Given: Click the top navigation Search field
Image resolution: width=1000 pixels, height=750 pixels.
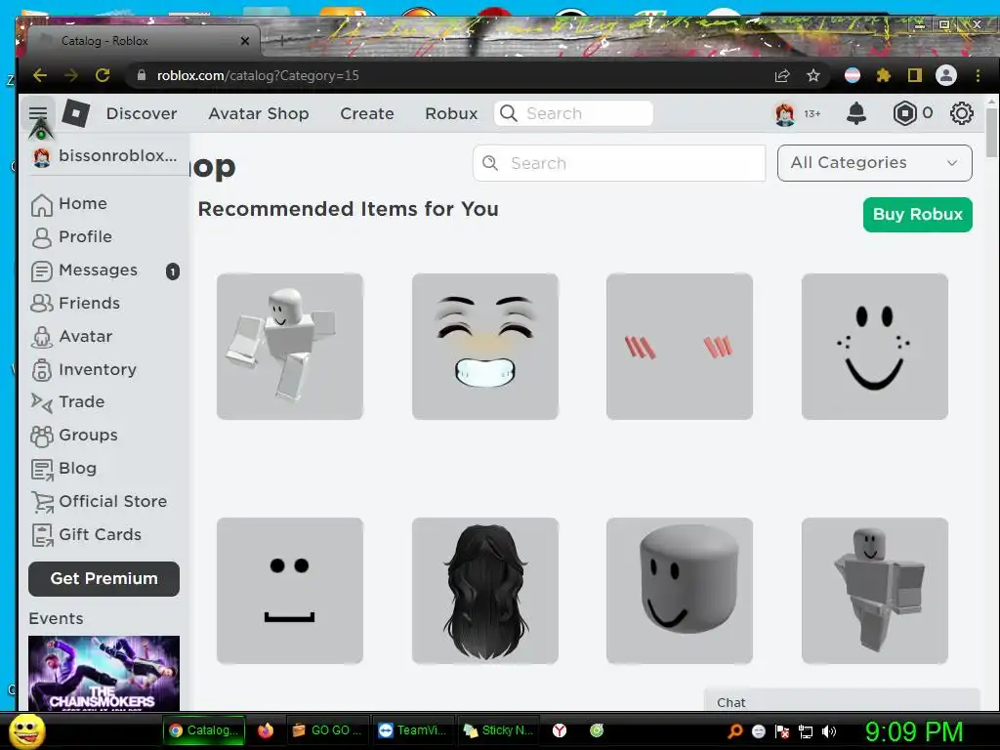Looking at the screenshot, I should 573,113.
